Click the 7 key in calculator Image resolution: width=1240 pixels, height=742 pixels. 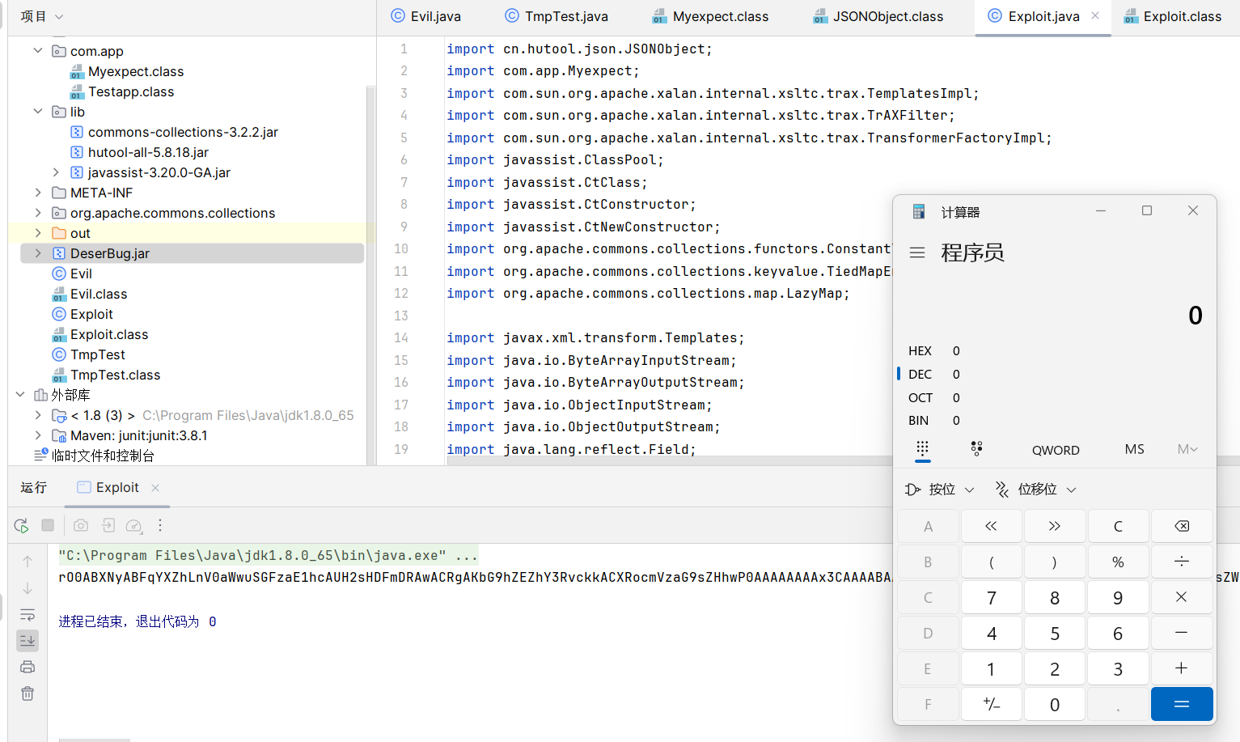pos(991,597)
